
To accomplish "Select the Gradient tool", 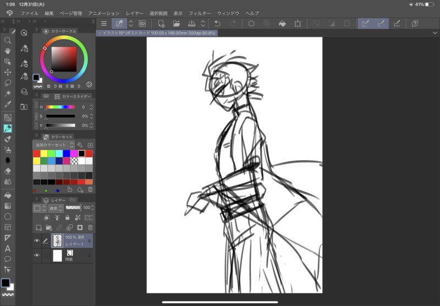I will [x=8, y=206].
